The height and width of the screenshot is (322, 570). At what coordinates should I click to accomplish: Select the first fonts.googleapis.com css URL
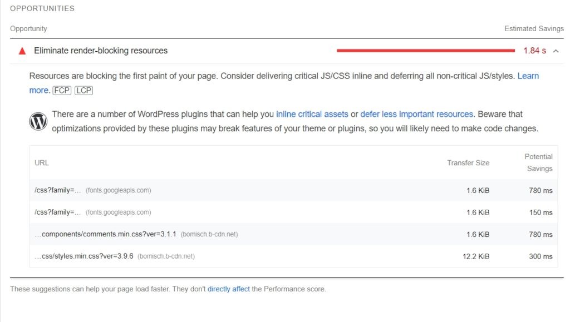point(58,190)
